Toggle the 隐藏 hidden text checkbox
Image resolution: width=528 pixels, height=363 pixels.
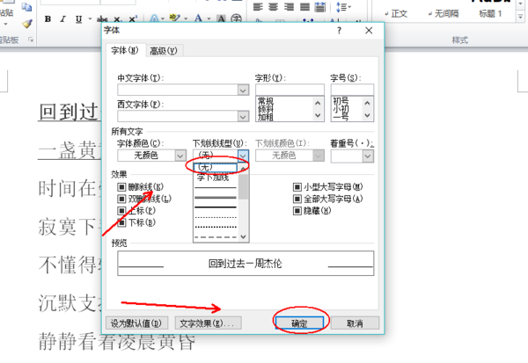297,211
